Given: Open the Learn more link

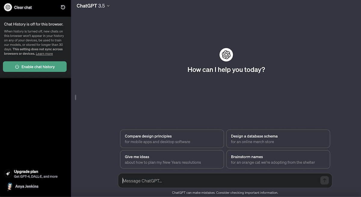Looking at the screenshot, I should 44,54.
